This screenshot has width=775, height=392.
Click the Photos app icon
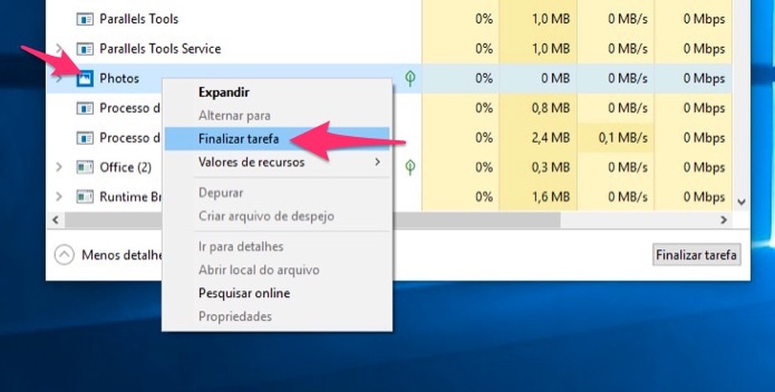(85, 79)
